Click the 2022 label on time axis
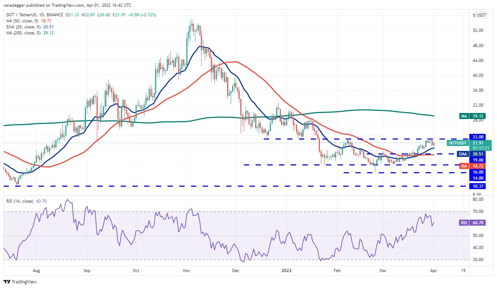497x288 pixels. 286,271
